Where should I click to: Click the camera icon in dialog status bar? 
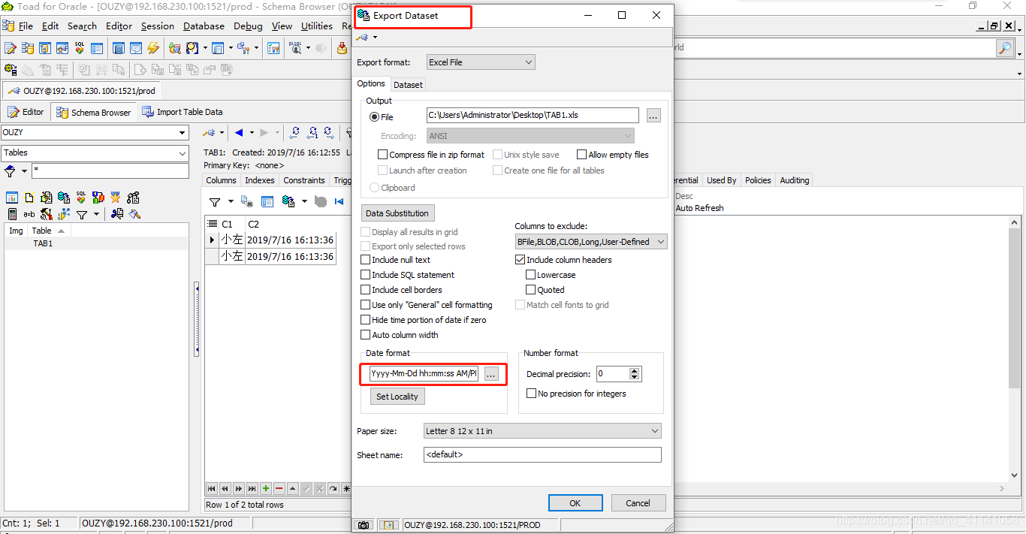(364, 525)
